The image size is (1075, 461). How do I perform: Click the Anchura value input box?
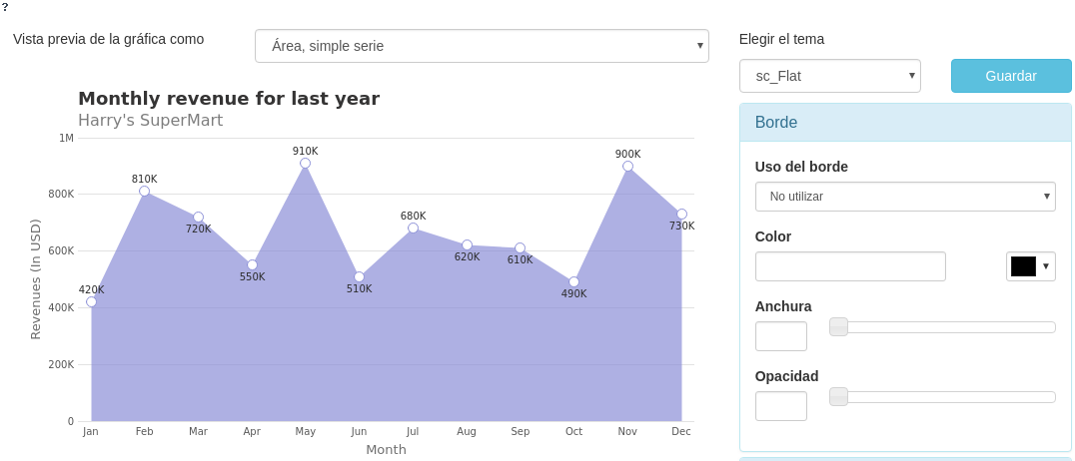pyautogui.click(x=780, y=336)
